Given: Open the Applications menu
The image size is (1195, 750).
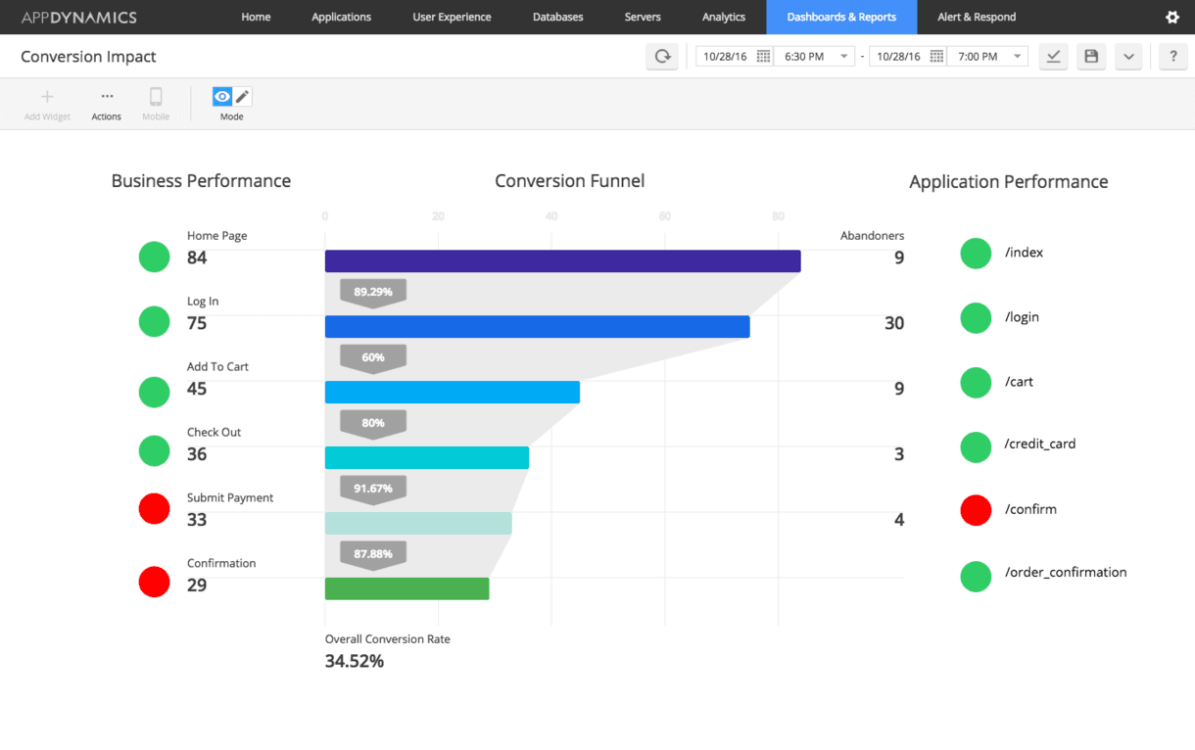Looking at the screenshot, I should click(341, 17).
